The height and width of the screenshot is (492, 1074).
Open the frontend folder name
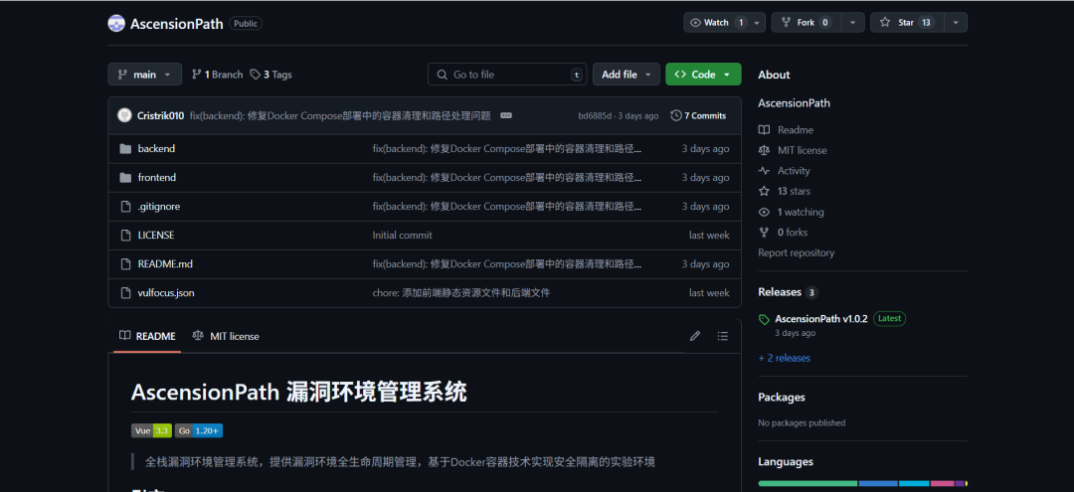point(157,177)
